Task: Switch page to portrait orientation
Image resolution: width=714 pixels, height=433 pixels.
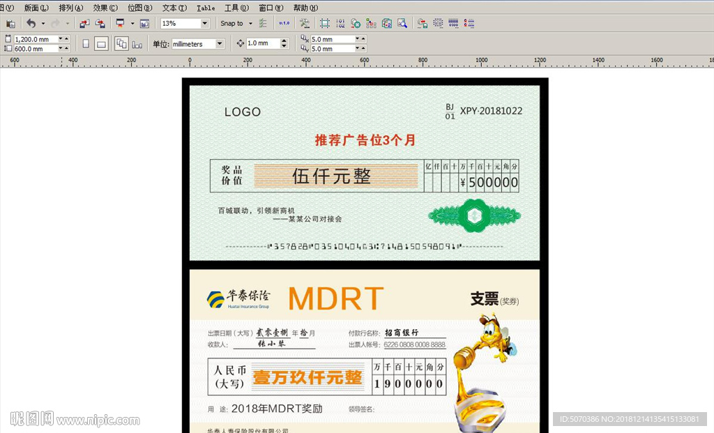Action: 86,44
